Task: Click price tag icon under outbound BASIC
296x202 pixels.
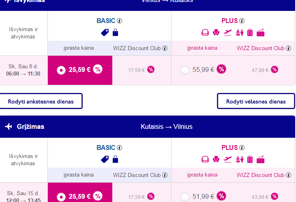Action: pyautogui.click(x=105, y=33)
